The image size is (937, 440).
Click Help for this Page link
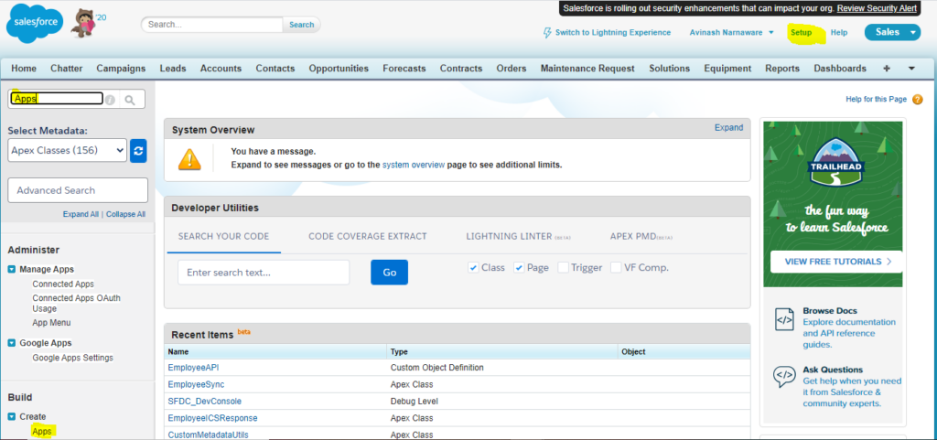pyautogui.click(x=876, y=99)
